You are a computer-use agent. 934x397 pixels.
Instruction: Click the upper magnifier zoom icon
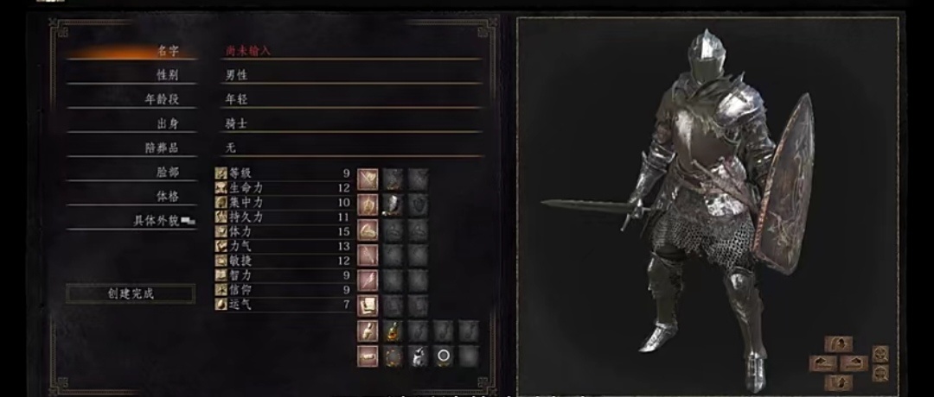(x=880, y=354)
